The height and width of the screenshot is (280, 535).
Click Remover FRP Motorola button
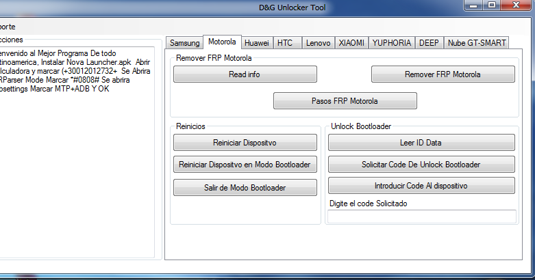[x=443, y=74]
